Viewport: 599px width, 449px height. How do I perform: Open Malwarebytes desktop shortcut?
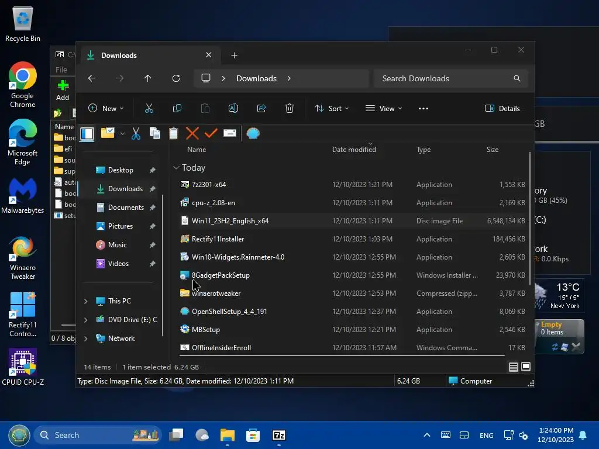(23, 196)
